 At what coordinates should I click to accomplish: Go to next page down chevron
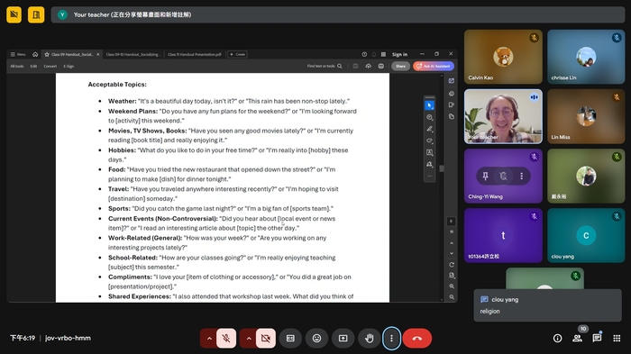click(452, 253)
